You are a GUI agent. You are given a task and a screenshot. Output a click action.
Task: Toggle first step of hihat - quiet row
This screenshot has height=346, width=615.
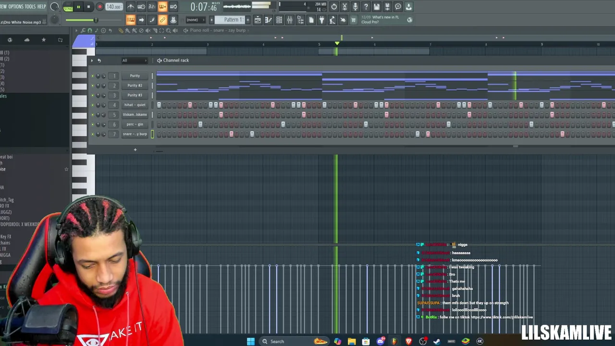coord(159,105)
